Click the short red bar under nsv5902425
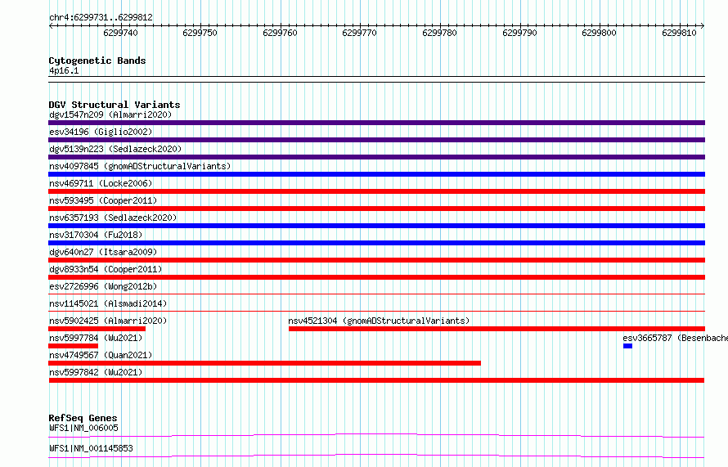This screenshot has width=728, height=467. (x=97, y=329)
